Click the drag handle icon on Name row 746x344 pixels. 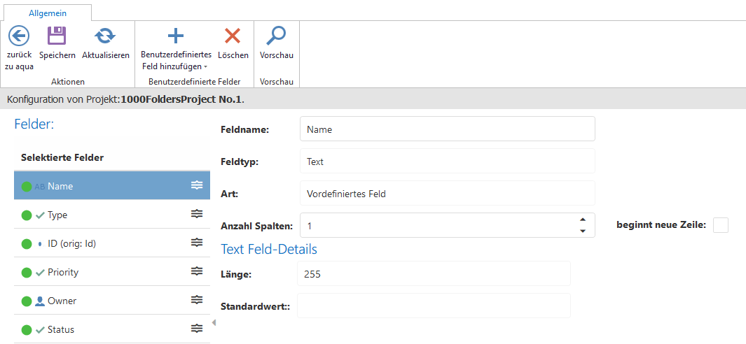point(197,185)
